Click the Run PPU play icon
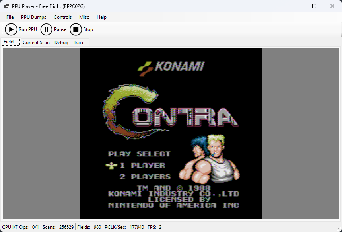The height and width of the screenshot is (232, 342). pyautogui.click(x=11, y=29)
